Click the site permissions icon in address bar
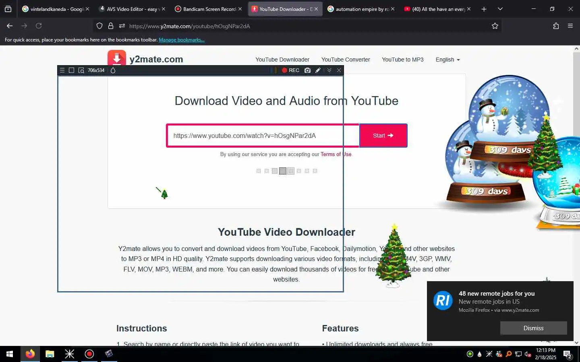580x362 pixels. 122,26
